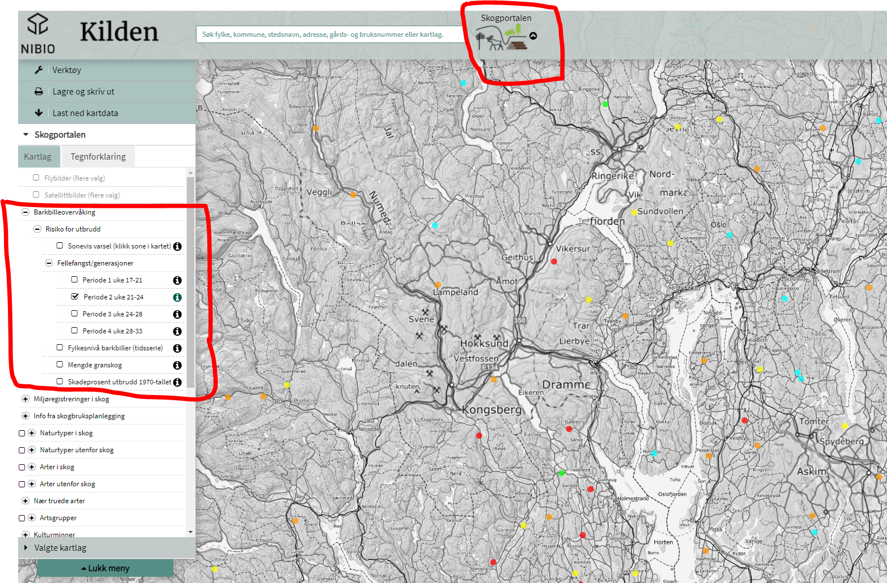Image resolution: width=887 pixels, height=583 pixels.
Task: Tick the Arter utenfor skog checkbox
Action: [x=22, y=484]
